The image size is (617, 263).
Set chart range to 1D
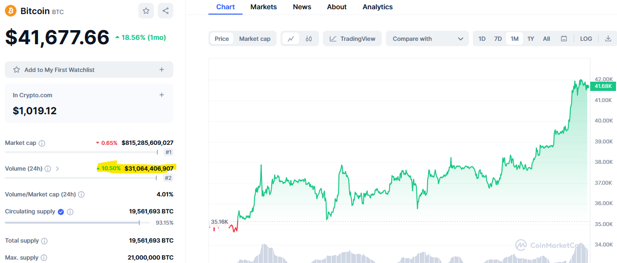point(482,39)
